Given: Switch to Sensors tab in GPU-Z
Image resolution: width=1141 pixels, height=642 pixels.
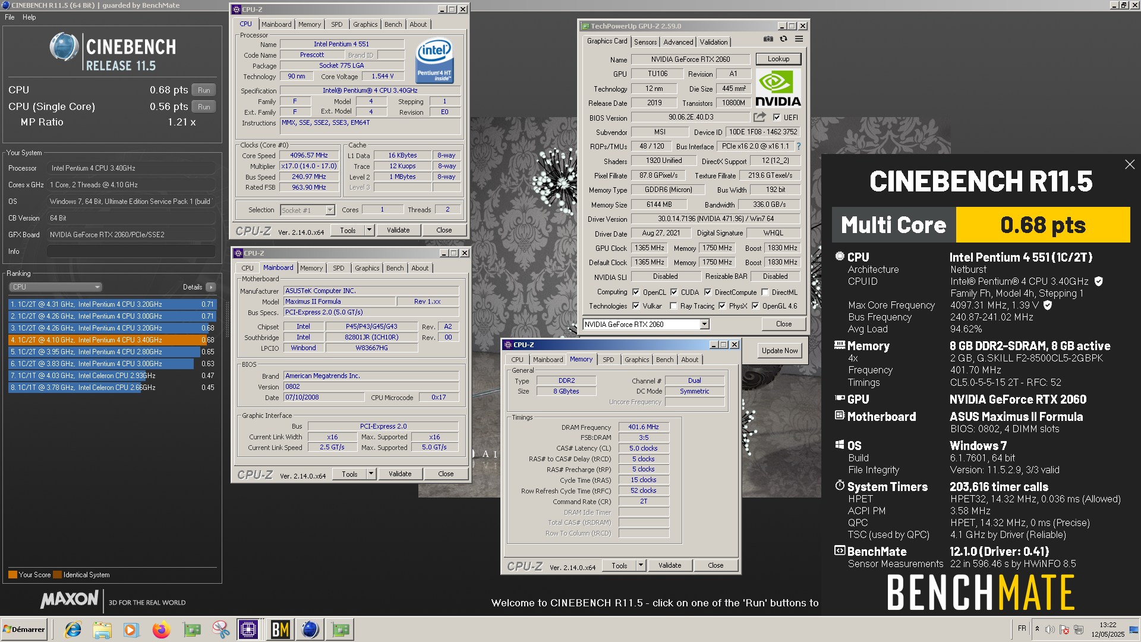Looking at the screenshot, I should (x=645, y=42).
